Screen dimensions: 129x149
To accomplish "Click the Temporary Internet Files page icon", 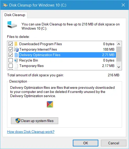I will 16,49.
